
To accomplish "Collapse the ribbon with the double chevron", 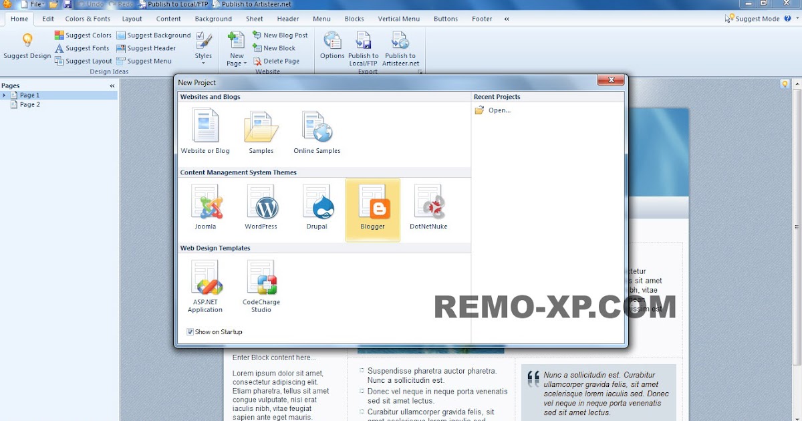I will (507, 19).
